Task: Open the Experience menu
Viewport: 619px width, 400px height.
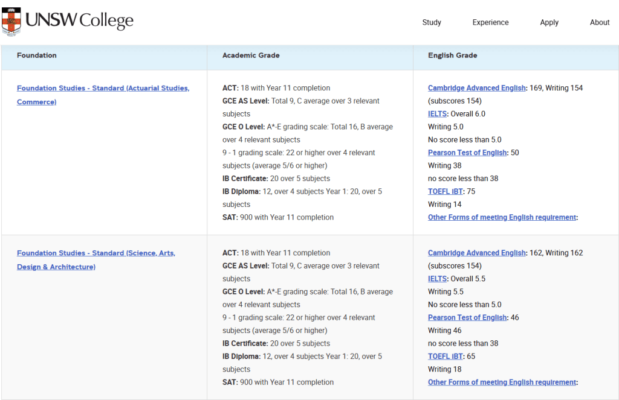Action: 490,22
